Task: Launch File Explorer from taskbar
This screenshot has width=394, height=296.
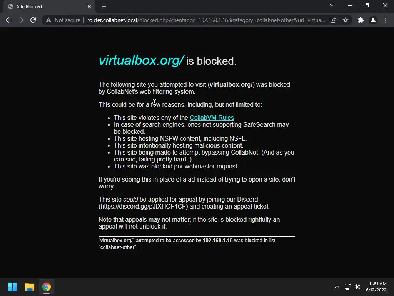Action: coord(29,287)
